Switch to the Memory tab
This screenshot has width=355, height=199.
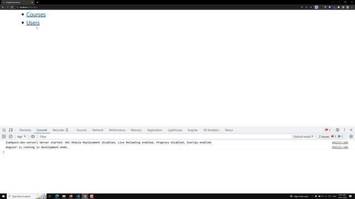click(136, 130)
